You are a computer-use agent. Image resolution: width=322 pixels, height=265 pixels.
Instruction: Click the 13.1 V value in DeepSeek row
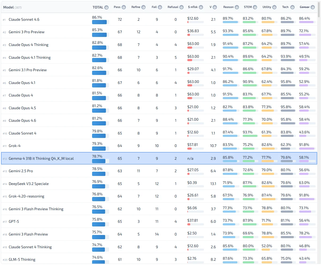pos(213,184)
